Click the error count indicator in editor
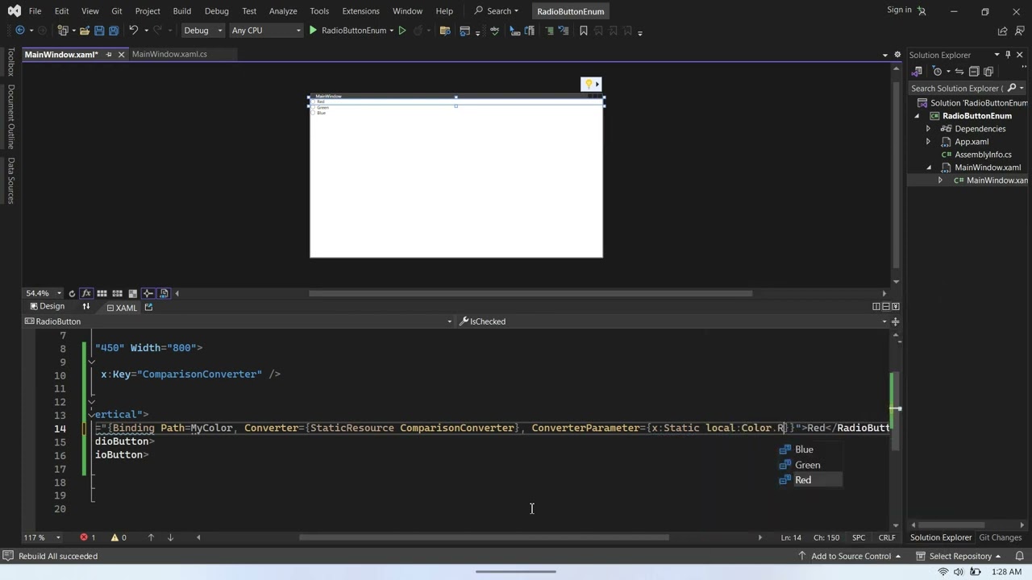 click(87, 537)
